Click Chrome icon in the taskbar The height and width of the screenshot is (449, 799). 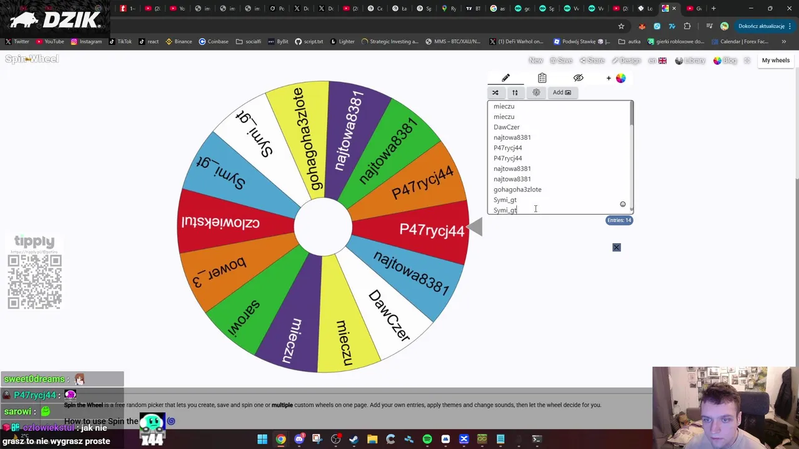pos(281,439)
